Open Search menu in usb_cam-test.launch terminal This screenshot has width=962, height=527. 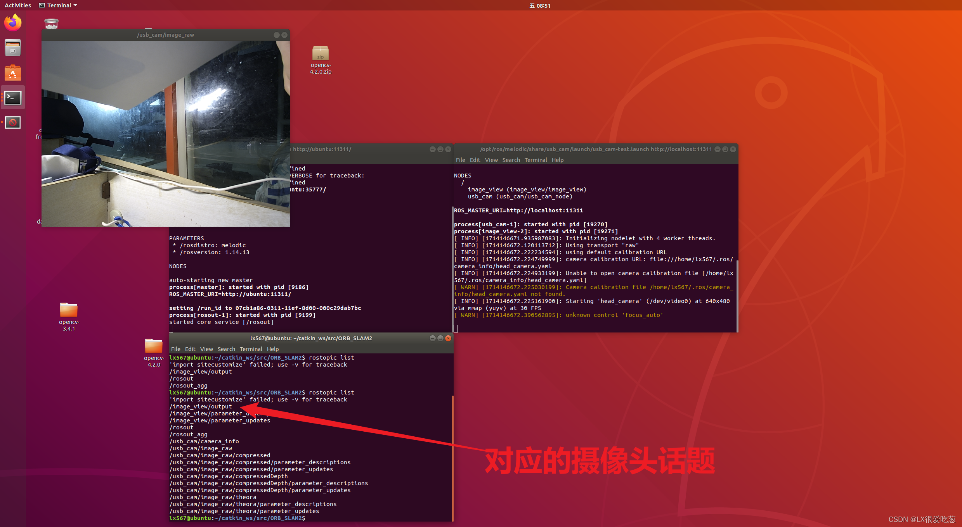[511, 160]
